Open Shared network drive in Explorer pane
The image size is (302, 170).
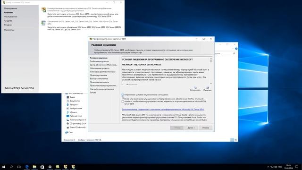pos(76,127)
